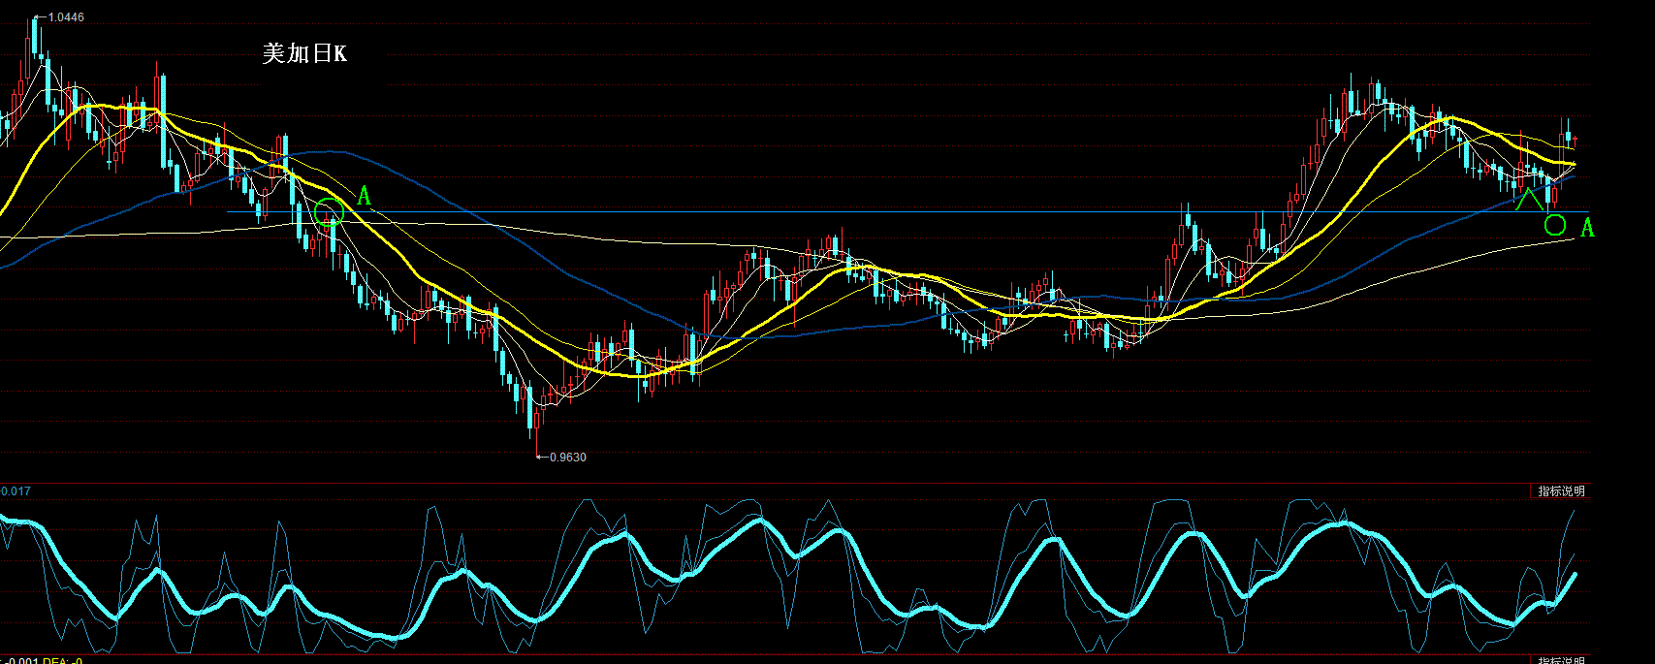The width and height of the screenshot is (1655, 664).
Task: Click the 1.0446 high price label
Action: click(65, 17)
